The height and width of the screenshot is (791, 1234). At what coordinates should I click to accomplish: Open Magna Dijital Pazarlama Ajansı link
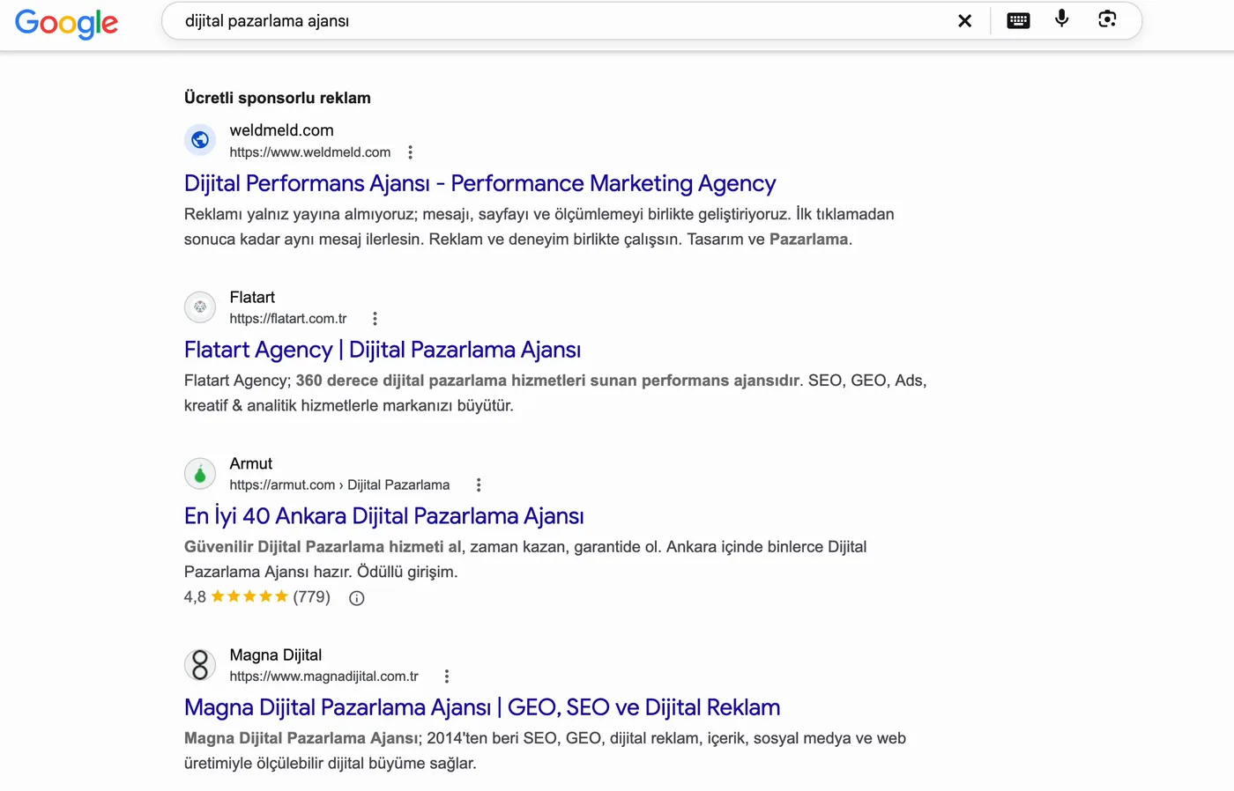tap(482, 707)
